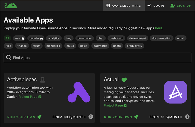195x127 pixels.
Task: Click the 'FROM $3.6/MONTH' price text
Action: [x=69, y=117]
